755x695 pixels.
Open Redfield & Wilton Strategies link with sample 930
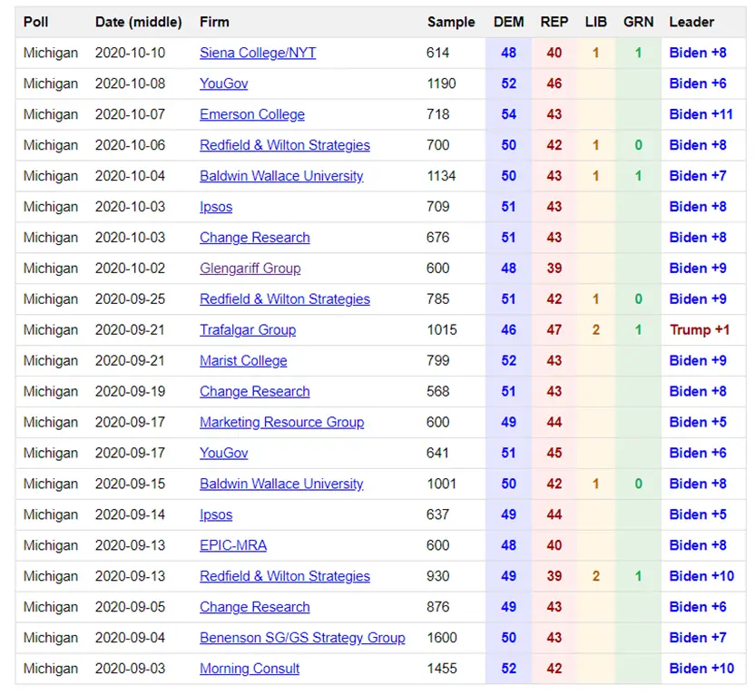click(285, 577)
